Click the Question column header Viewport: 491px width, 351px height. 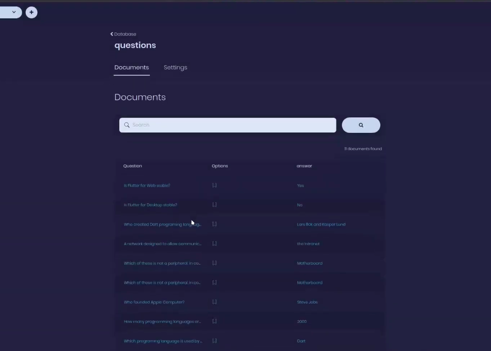133,166
